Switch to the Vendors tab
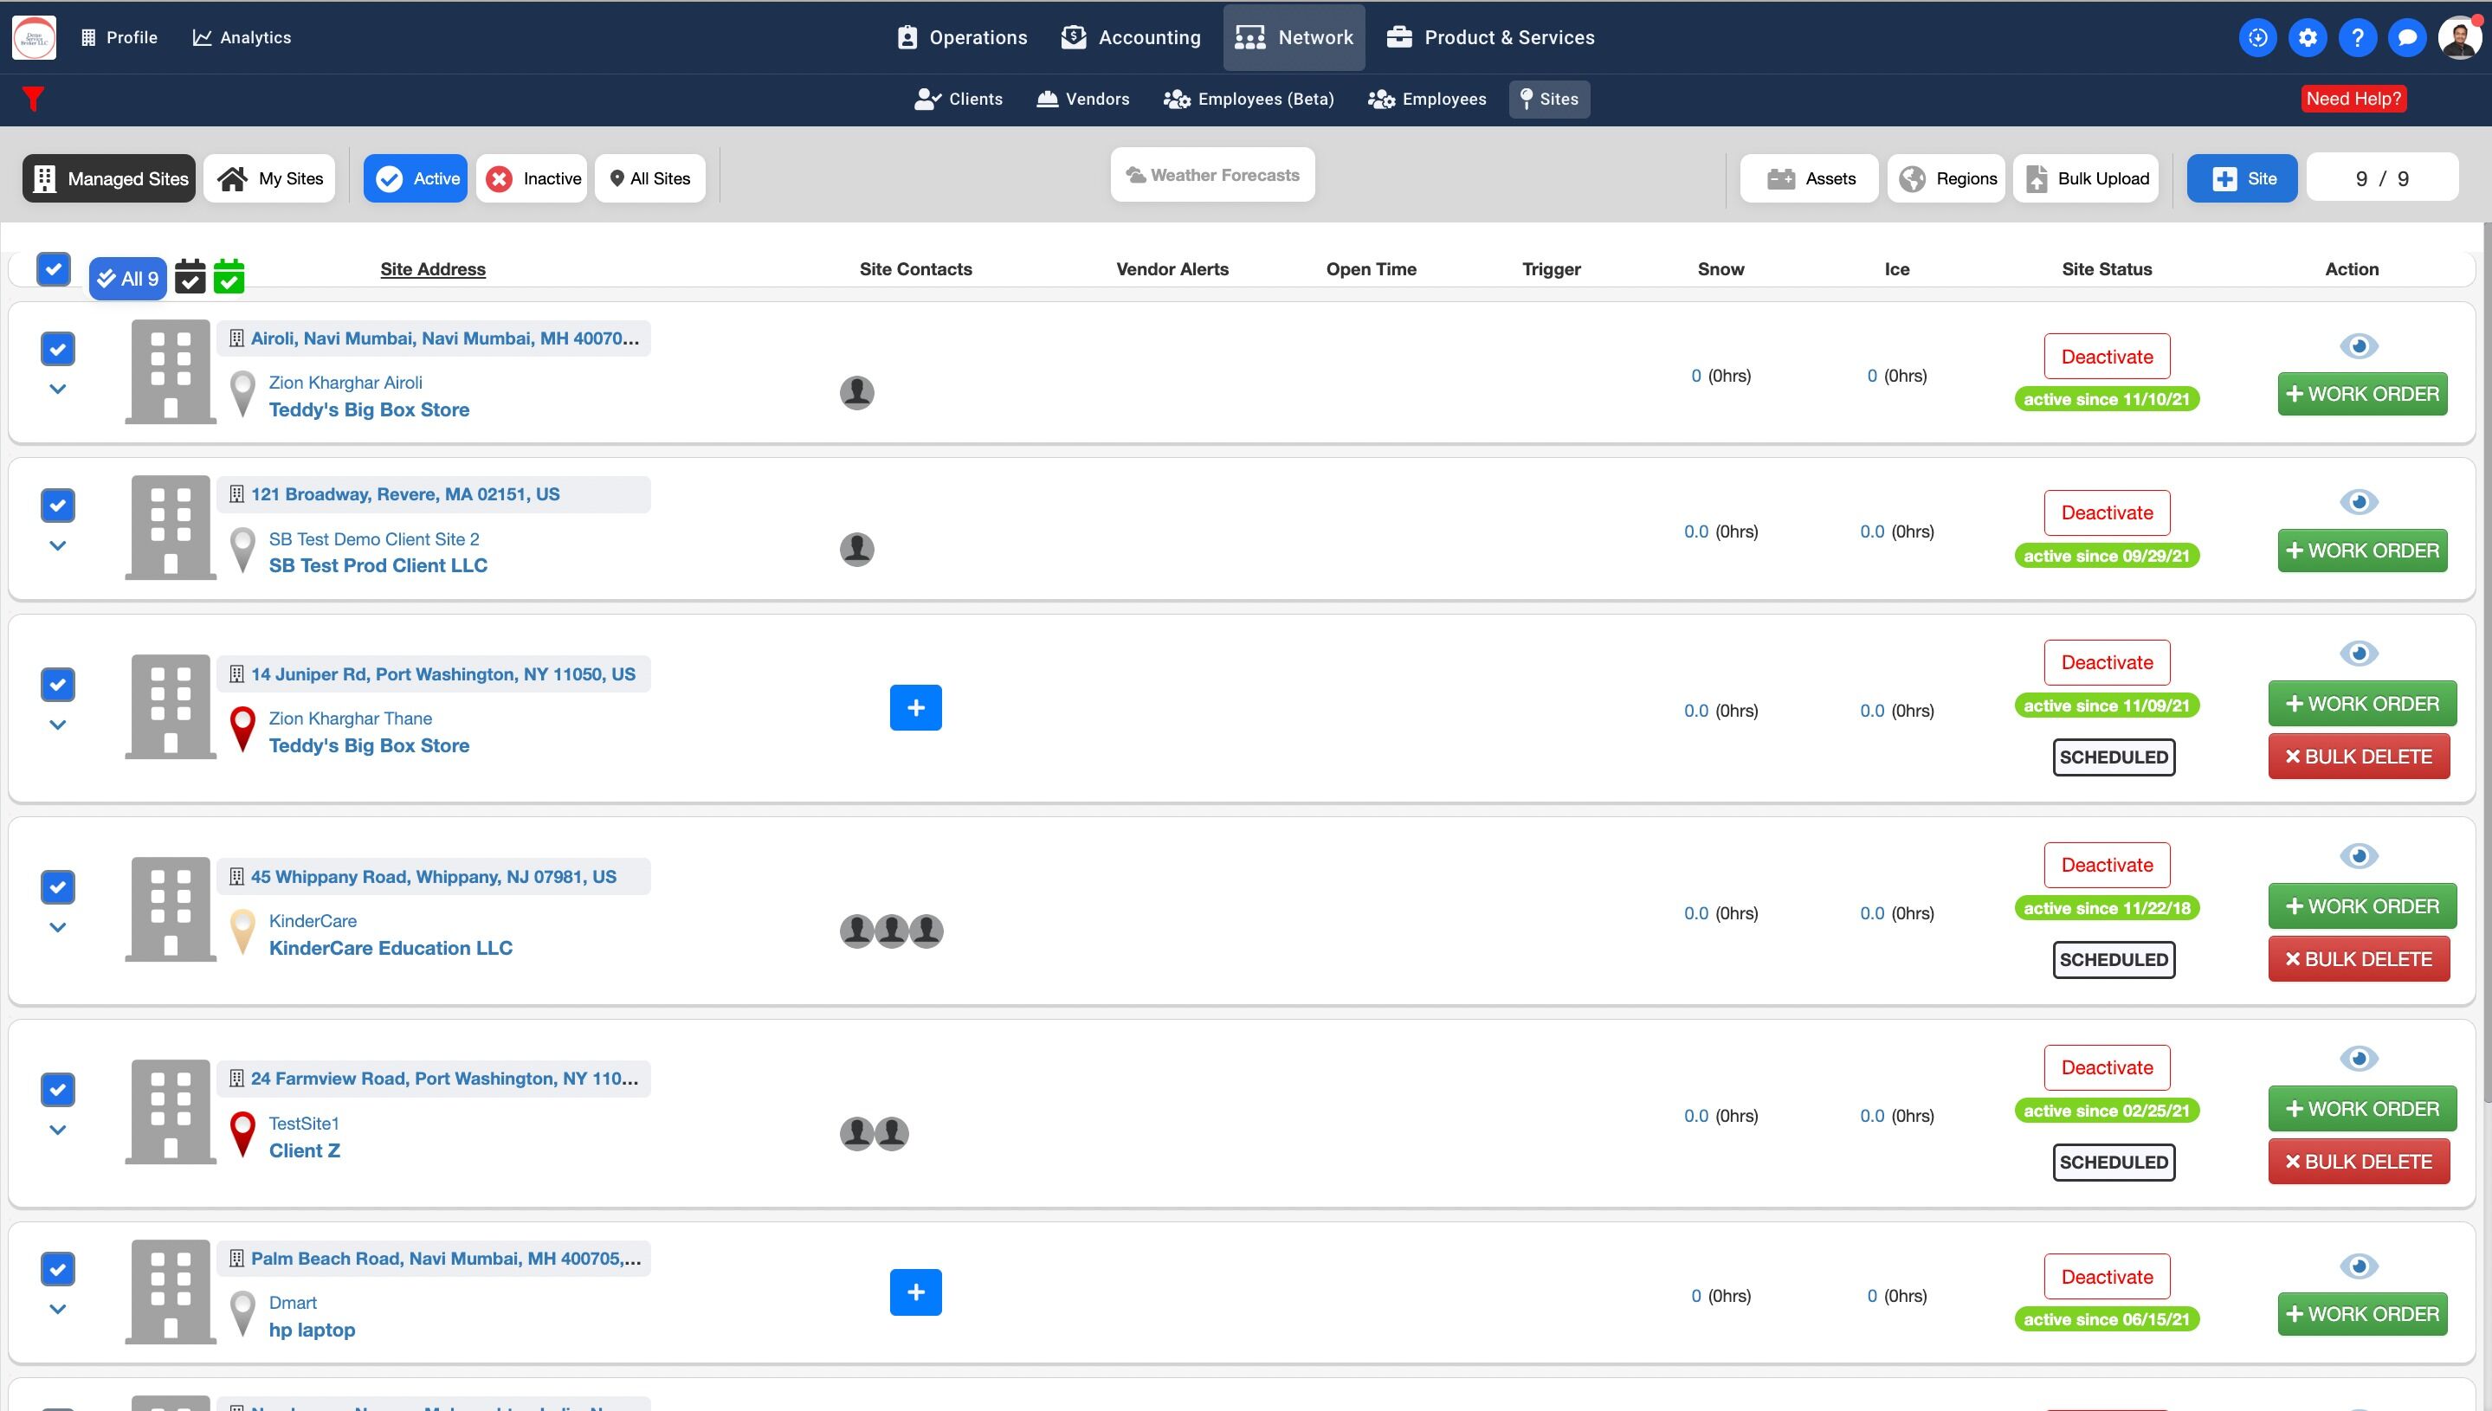 click(1082, 99)
